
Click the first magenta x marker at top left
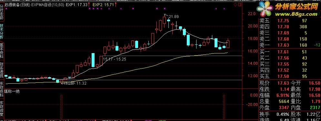6,9
